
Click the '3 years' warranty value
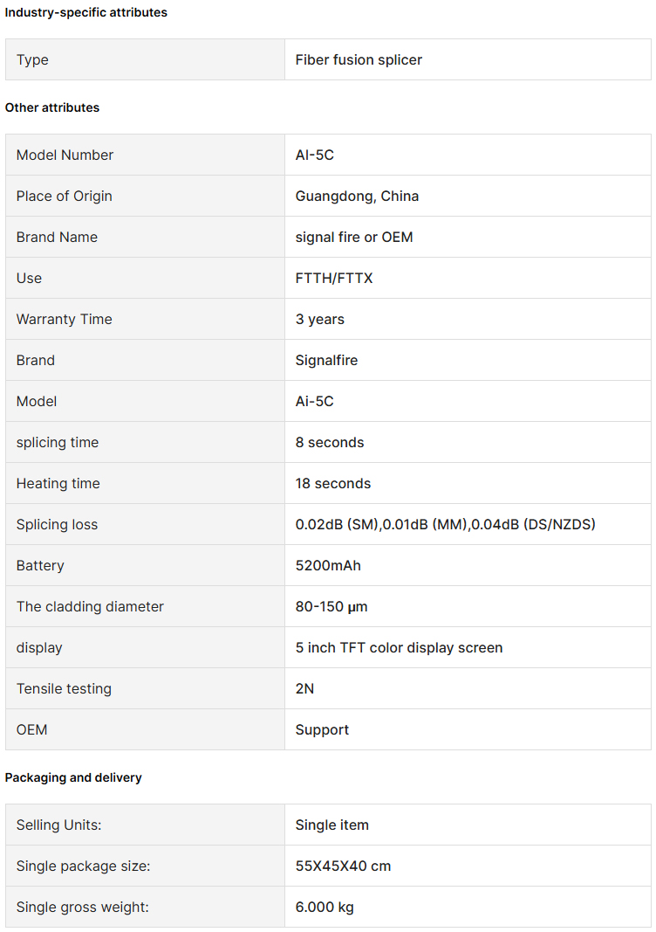pos(320,319)
